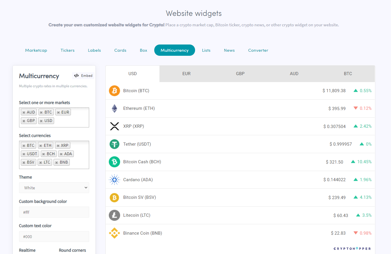Open the Theme dropdown showing White
Image resolution: width=391 pixels, height=254 pixels.
pos(54,188)
